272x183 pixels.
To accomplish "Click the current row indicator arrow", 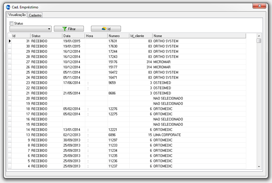I will pos(10,41).
